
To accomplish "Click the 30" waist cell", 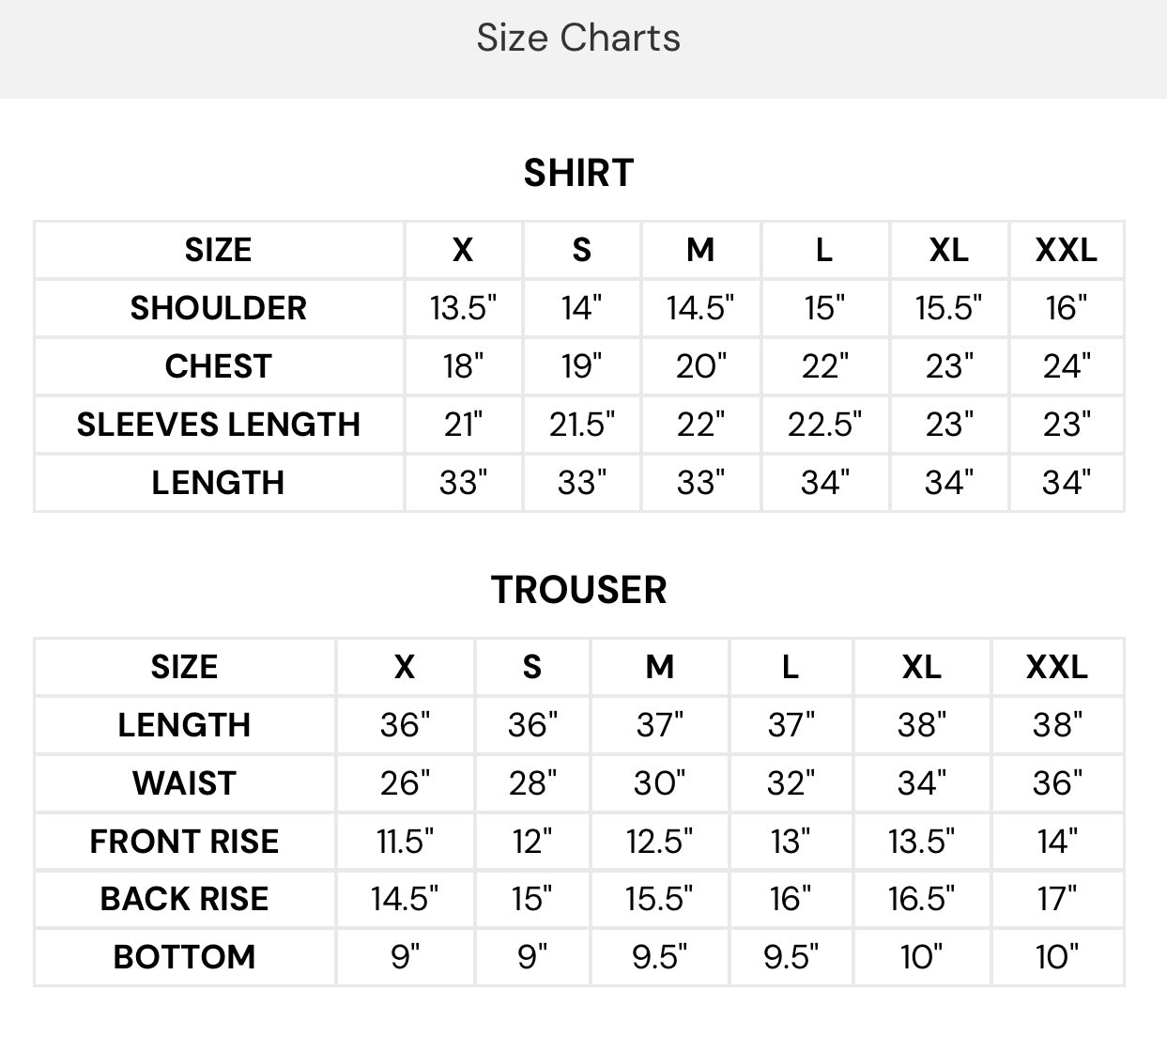I will coord(659,783).
